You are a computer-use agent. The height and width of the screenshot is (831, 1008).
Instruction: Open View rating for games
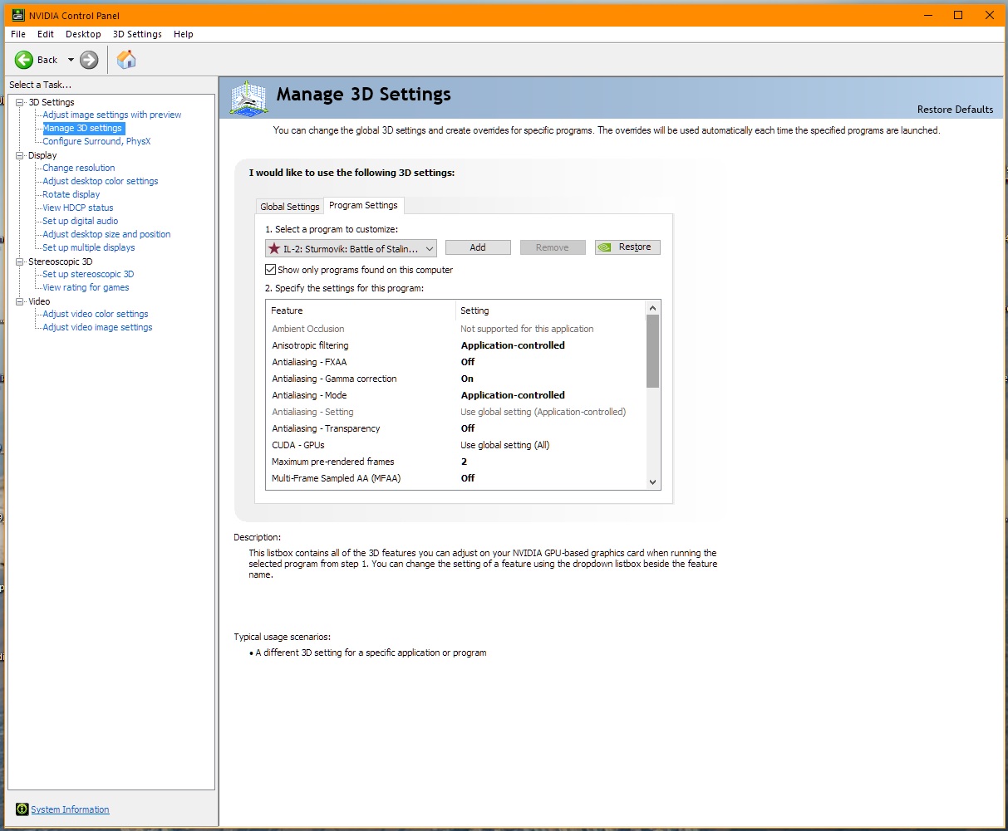(86, 287)
